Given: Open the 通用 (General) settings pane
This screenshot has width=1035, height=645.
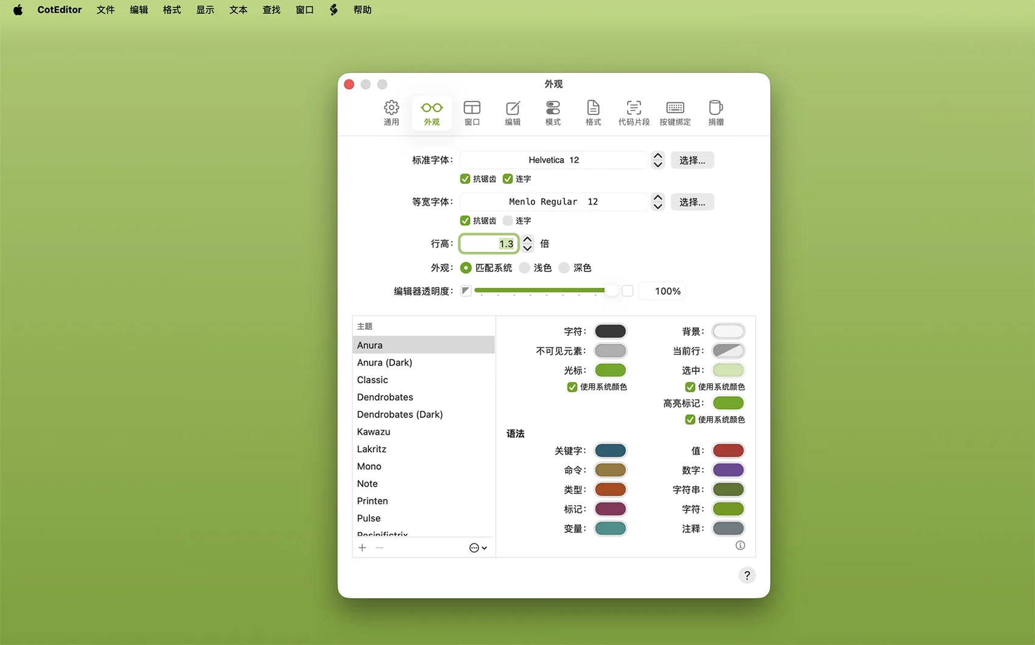Looking at the screenshot, I should 391,113.
